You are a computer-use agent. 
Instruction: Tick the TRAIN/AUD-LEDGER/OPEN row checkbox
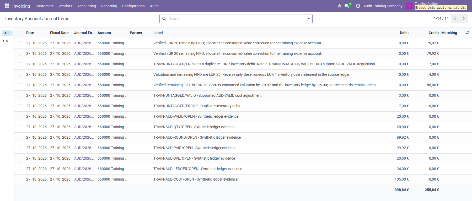pos(20,169)
